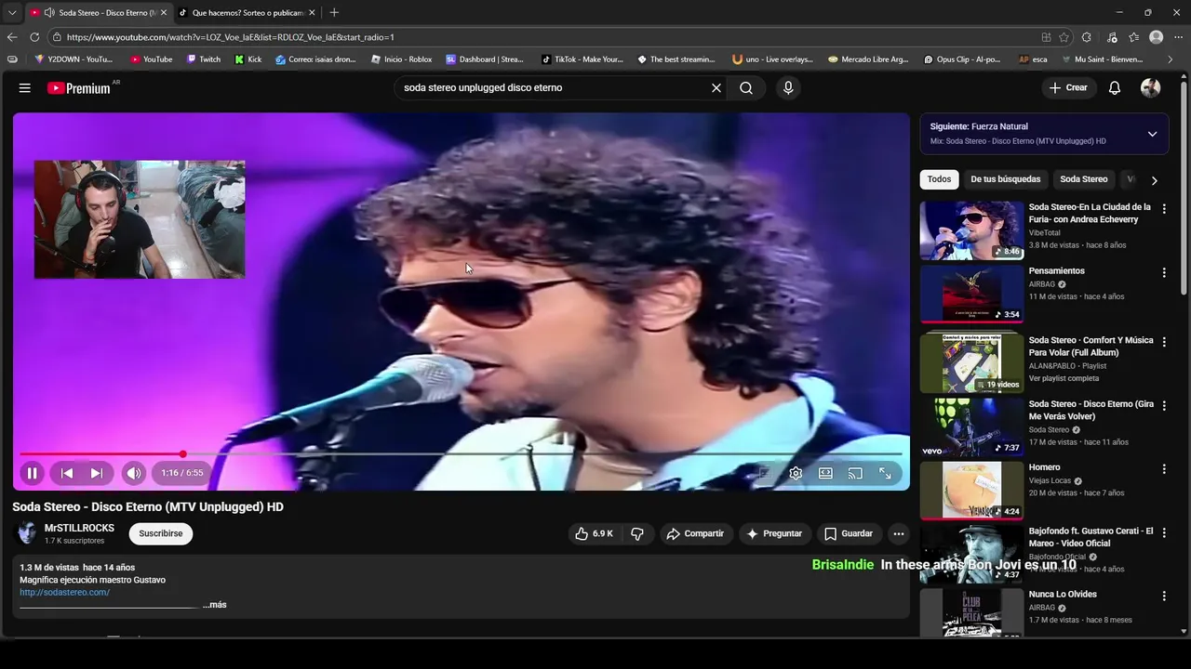The image size is (1191, 669).
Task: Mute the Soda Stereo tab with the speaker icon
Action: [48, 12]
